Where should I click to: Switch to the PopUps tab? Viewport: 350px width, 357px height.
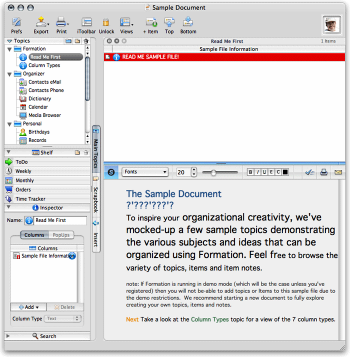click(x=61, y=235)
